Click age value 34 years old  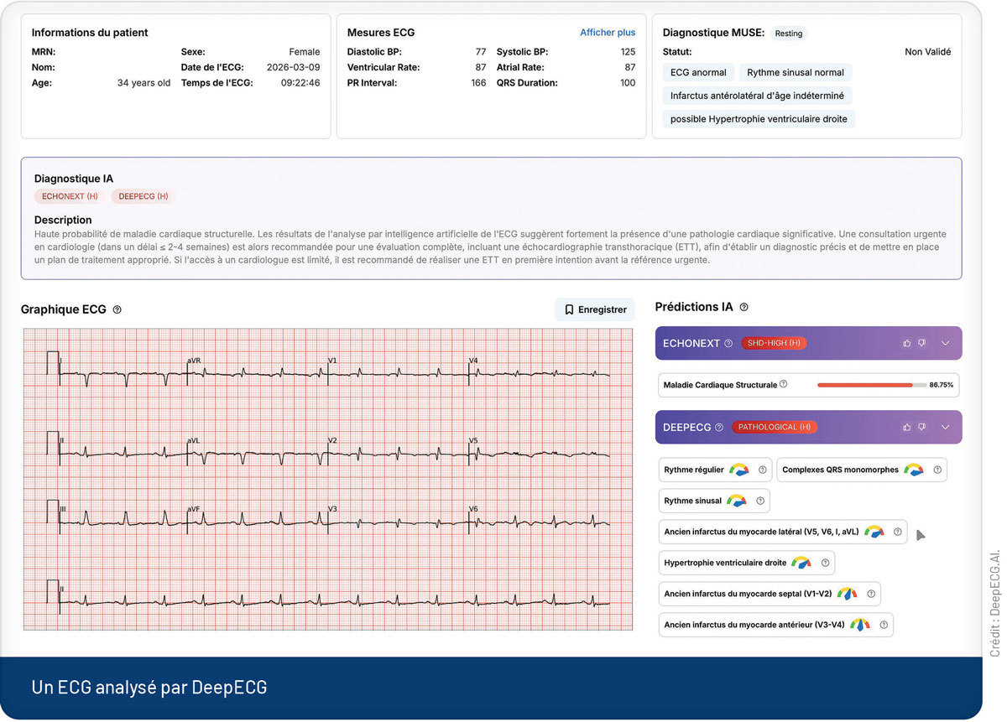tap(143, 83)
